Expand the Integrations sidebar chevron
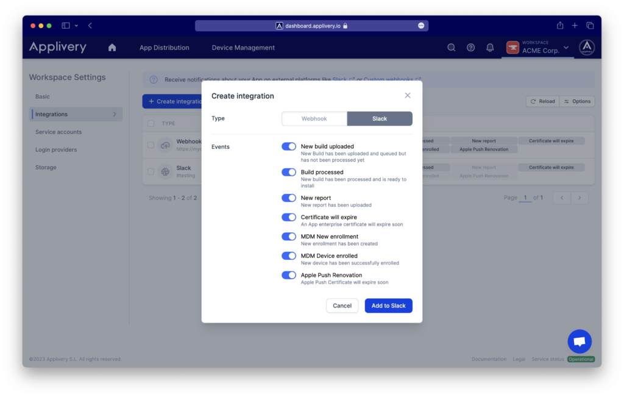The width and height of the screenshot is (624, 397). click(115, 114)
